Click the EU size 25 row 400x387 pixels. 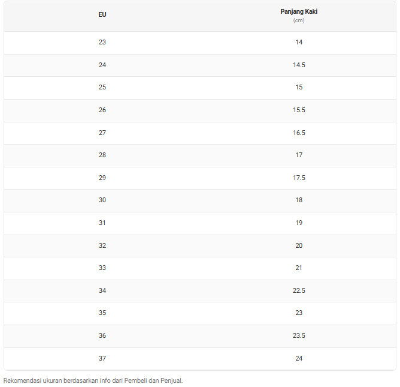pyautogui.click(x=102, y=87)
